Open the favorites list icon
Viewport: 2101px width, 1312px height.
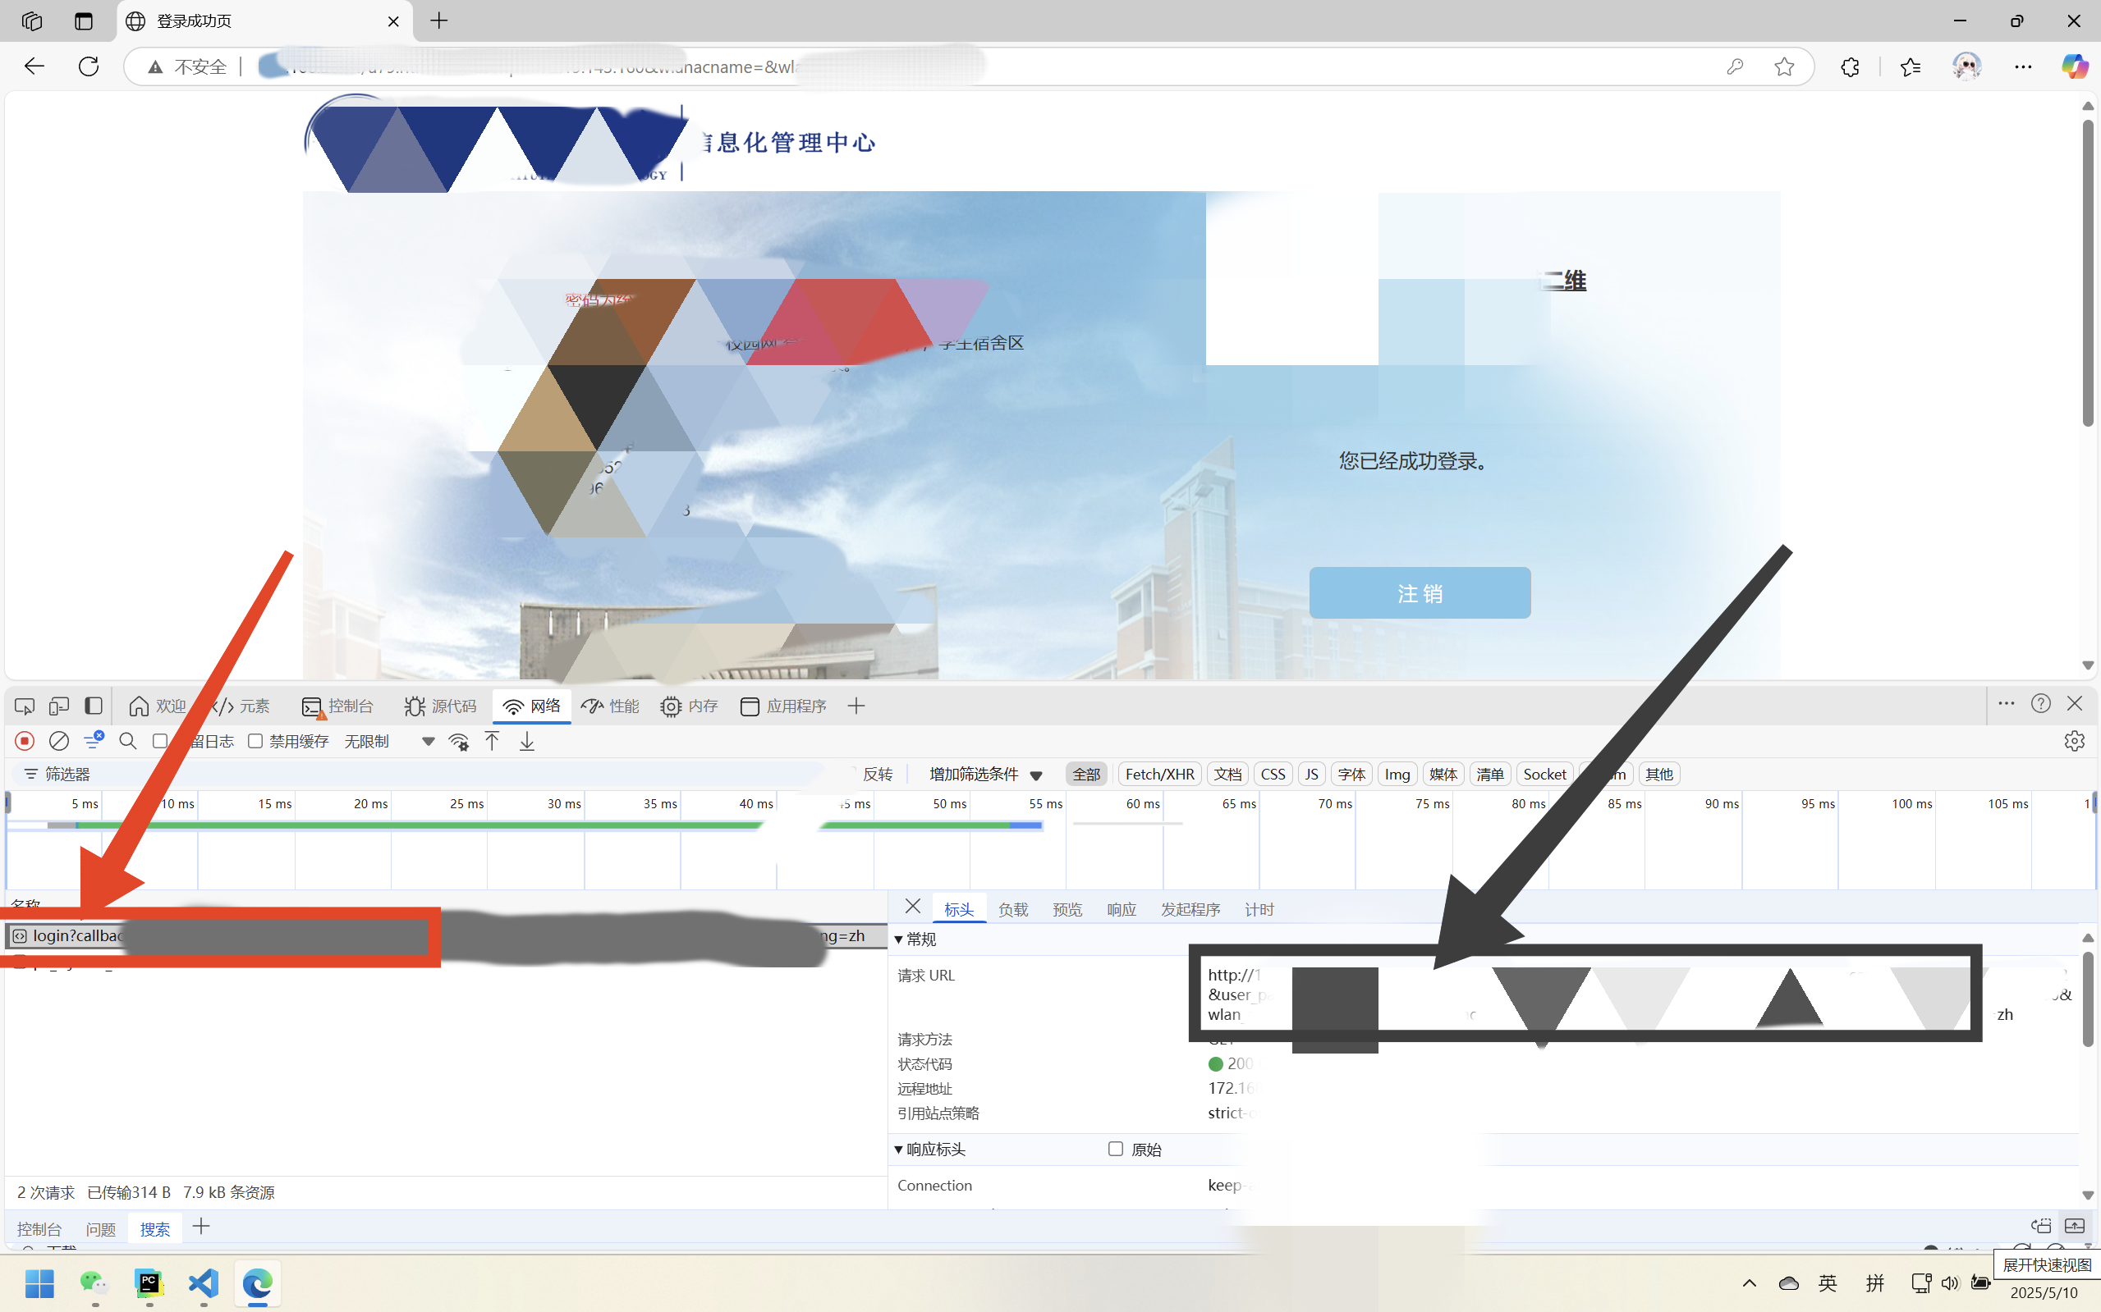(x=1910, y=66)
